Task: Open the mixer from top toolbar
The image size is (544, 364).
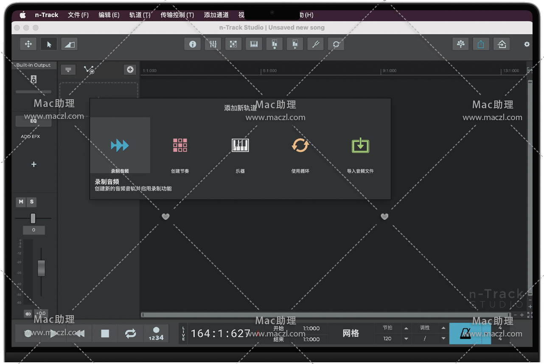Action: click(x=213, y=44)
